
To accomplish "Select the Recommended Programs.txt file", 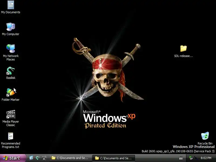I will pos(11,140).
